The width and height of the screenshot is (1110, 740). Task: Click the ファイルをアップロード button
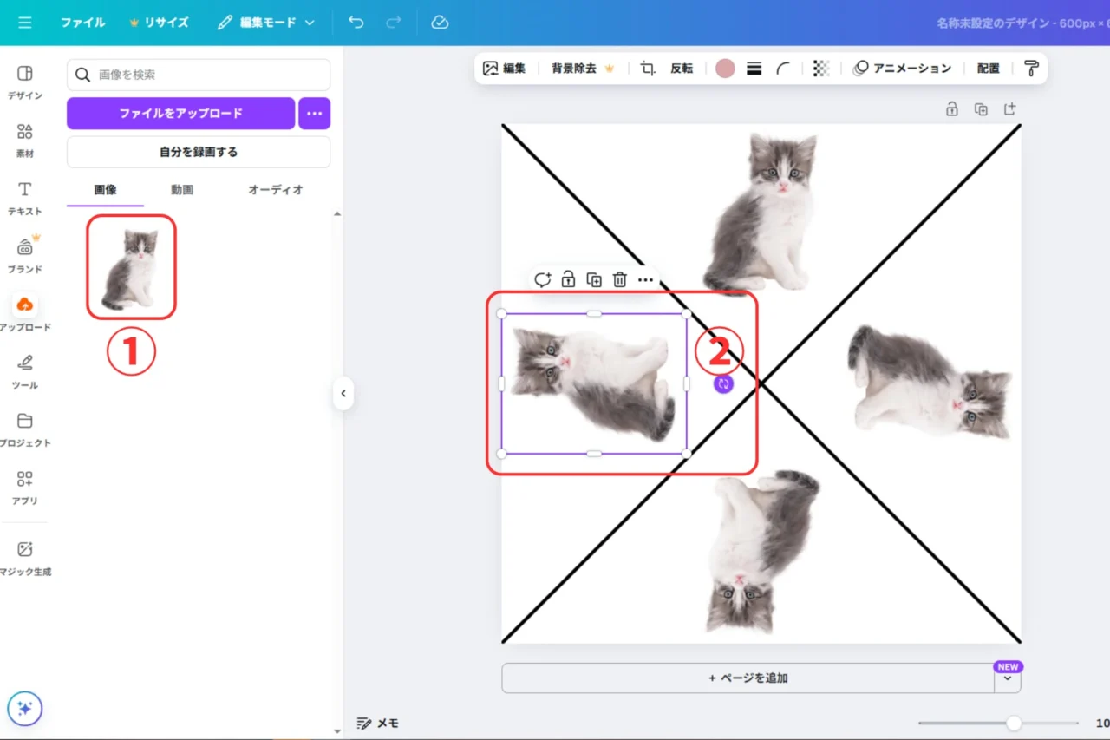[x=180, y=113]
